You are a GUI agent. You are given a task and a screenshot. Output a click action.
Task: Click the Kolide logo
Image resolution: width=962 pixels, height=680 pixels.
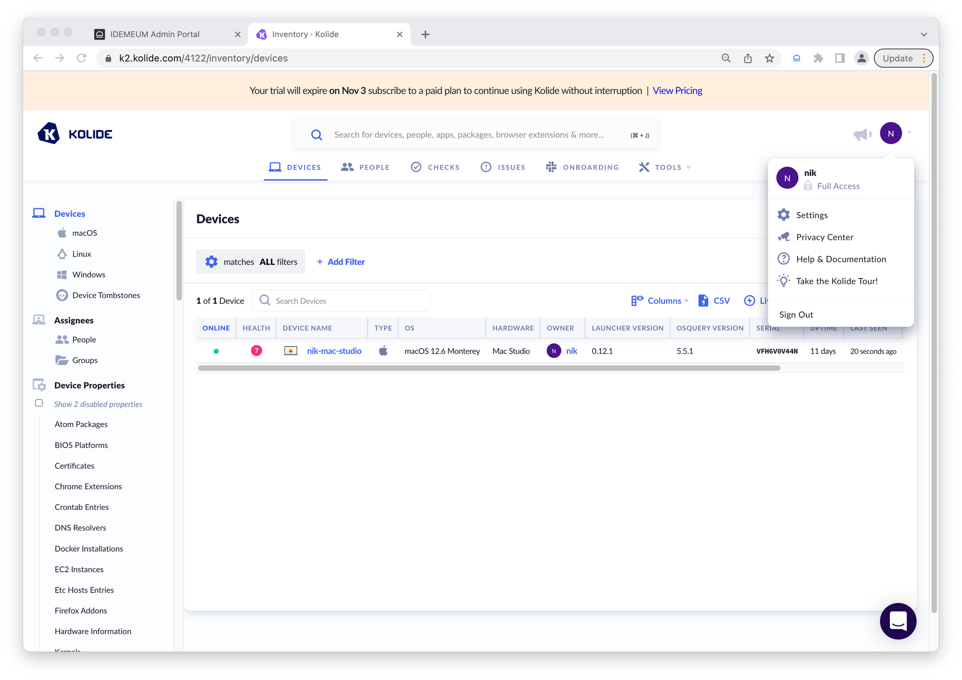[75, 134]
